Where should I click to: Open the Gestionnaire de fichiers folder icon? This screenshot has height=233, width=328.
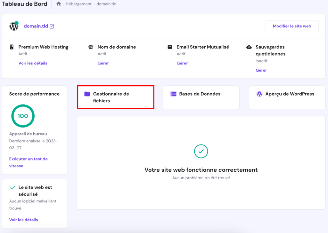[x=88, y=94]
